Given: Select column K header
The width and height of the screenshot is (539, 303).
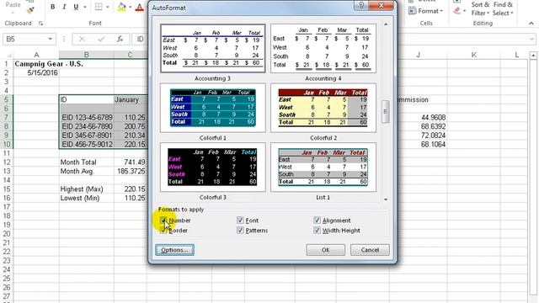Looking at the screenshot, I should 474,55.
